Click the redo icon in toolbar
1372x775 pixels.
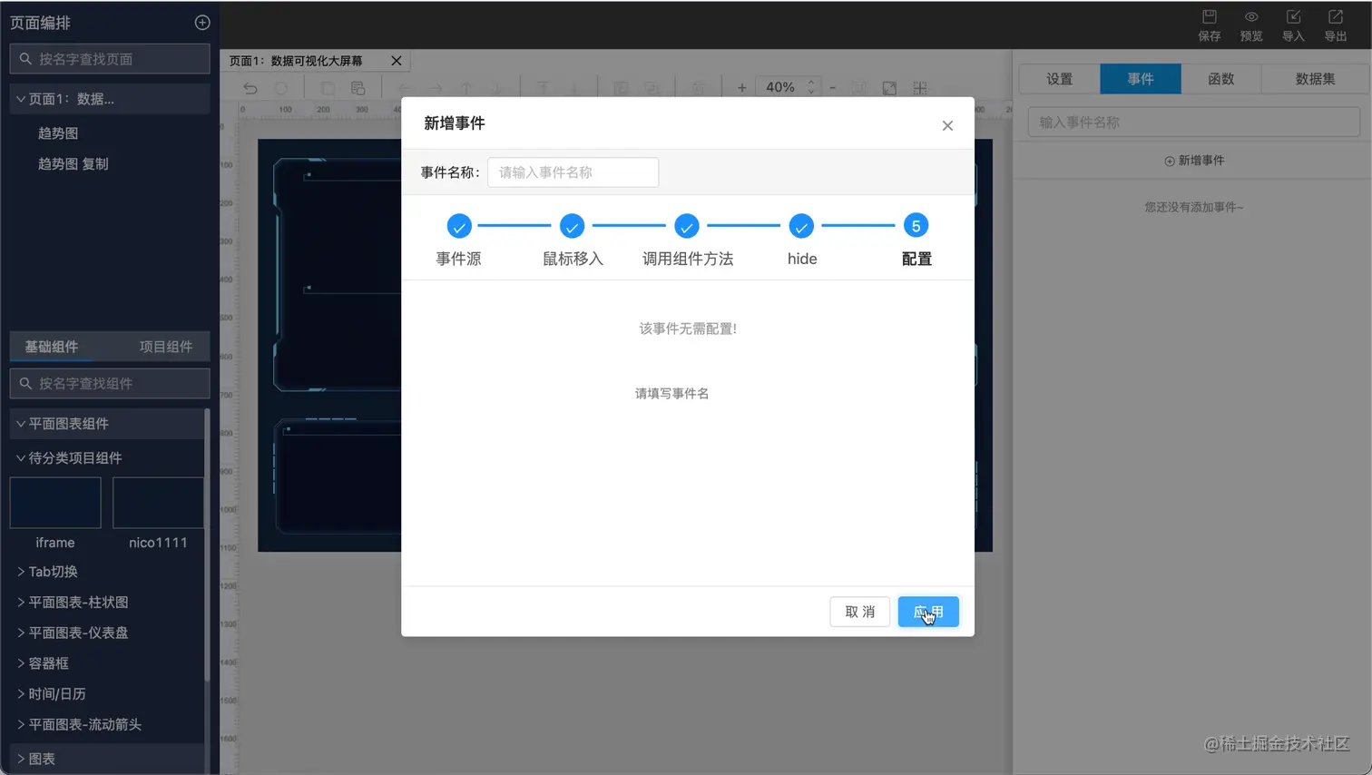coord(281,88)
